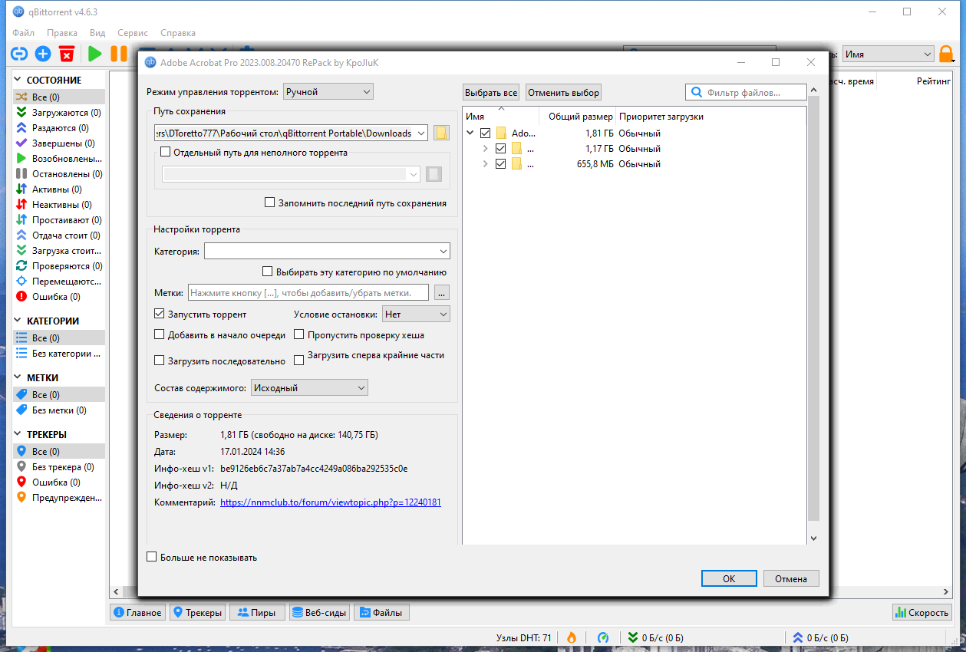Click the flame icon in the status bar
The image size is (966, 652).
[x=572, y=637]
